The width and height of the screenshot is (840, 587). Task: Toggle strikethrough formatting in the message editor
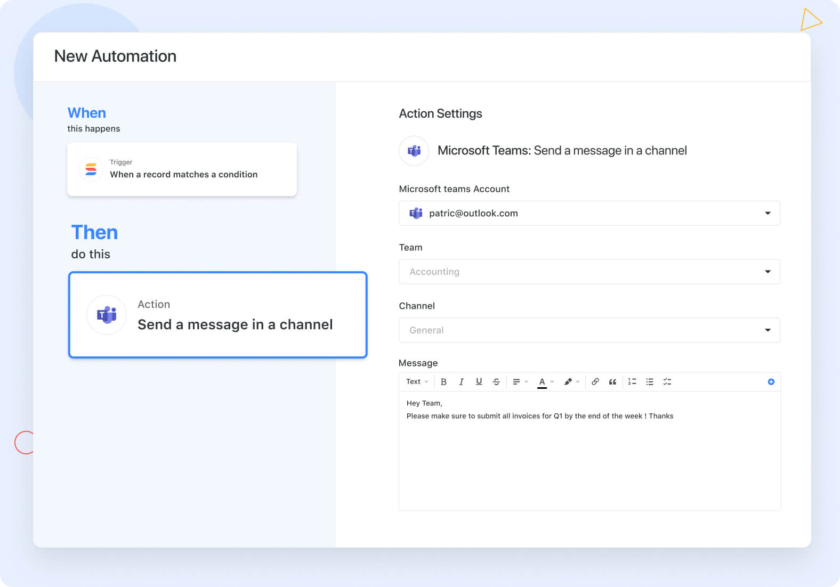pos(496,381)
